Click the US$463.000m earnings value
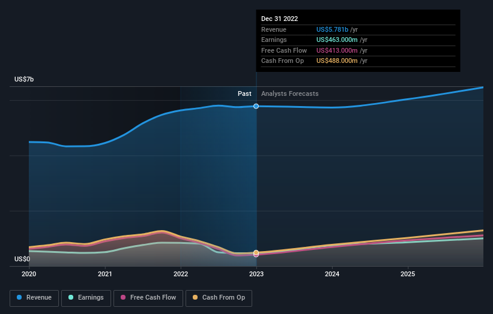The image size is (493, 314). pyautogui.click(x=337, y=40)
